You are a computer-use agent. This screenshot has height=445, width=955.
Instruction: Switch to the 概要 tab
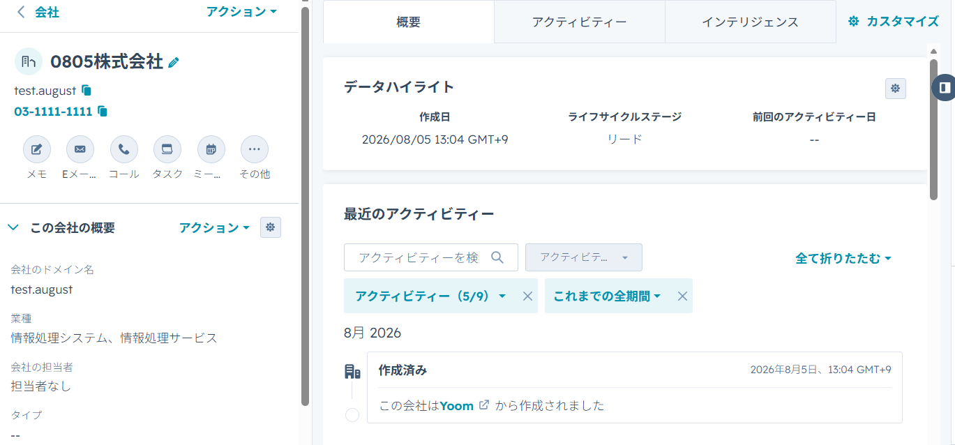tap(409, 22)
